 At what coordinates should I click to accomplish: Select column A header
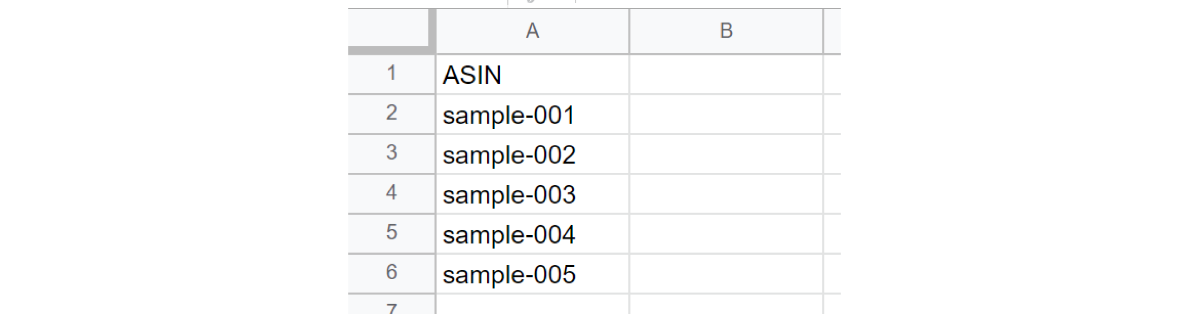(x=532, y=31)
